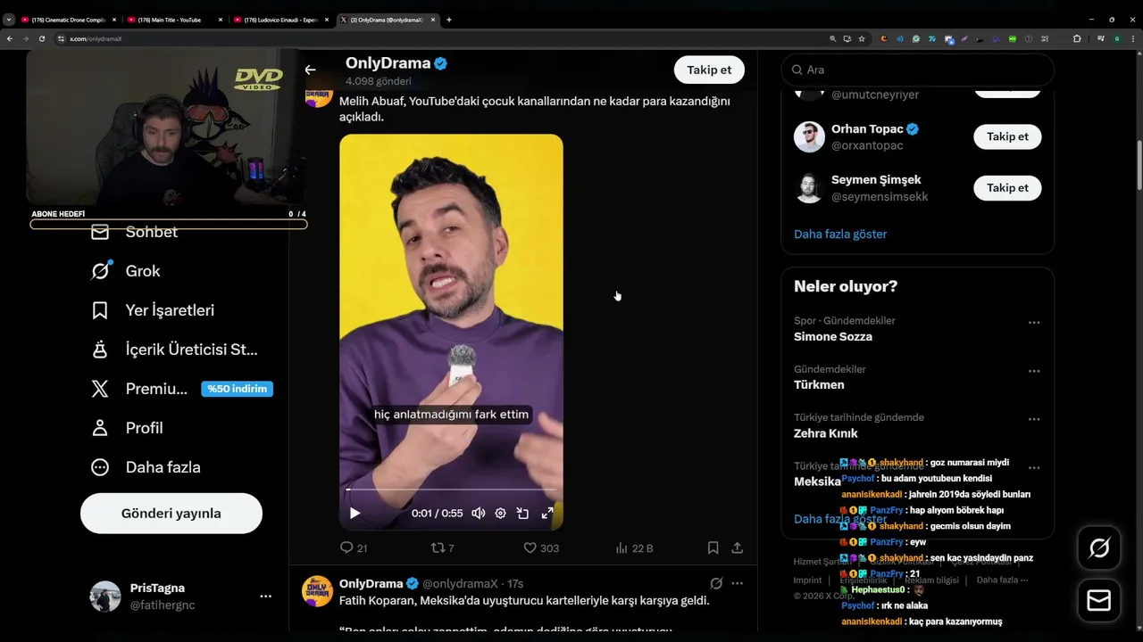
Task: Click Gönderi yayınla button
Action: pos(171,514)
